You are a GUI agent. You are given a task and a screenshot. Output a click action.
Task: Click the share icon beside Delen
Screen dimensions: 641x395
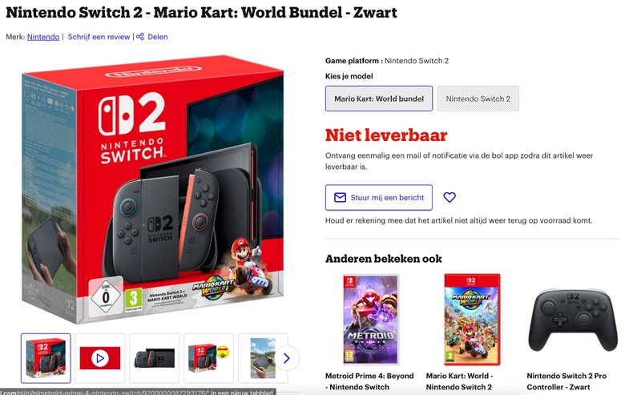click(140, 37)
